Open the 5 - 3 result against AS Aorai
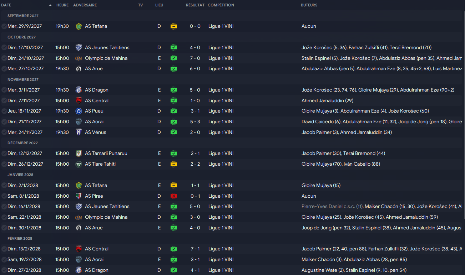Screen dimensions: 465x275 (x=195, y=121)
